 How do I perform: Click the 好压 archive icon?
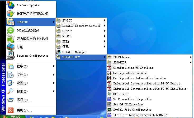pos(10,47)
